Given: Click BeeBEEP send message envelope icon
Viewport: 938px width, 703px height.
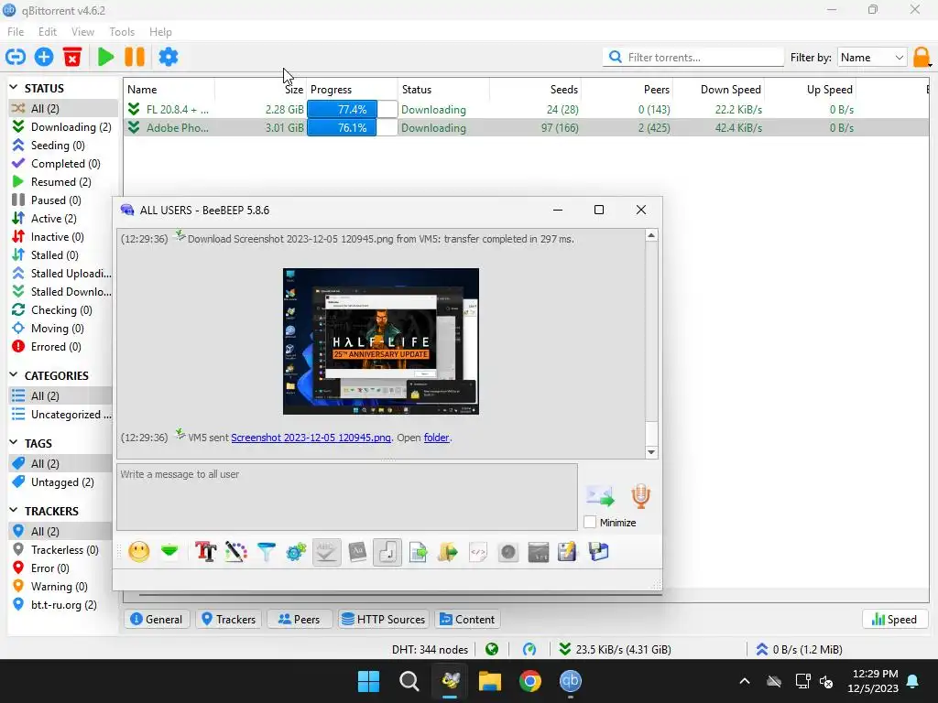Looking at the screenshot, I should pyautogui.click(x=600, y=496).
